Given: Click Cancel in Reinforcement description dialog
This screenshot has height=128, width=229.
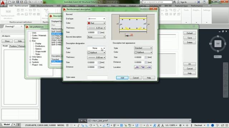Looking at the screenshot, I should click(x=136, y=78).
